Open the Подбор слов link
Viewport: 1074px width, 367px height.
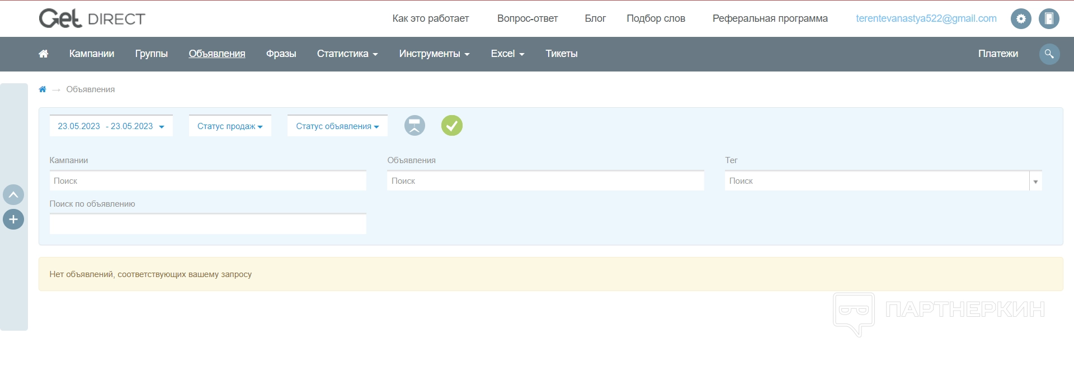tap(656, 18)
